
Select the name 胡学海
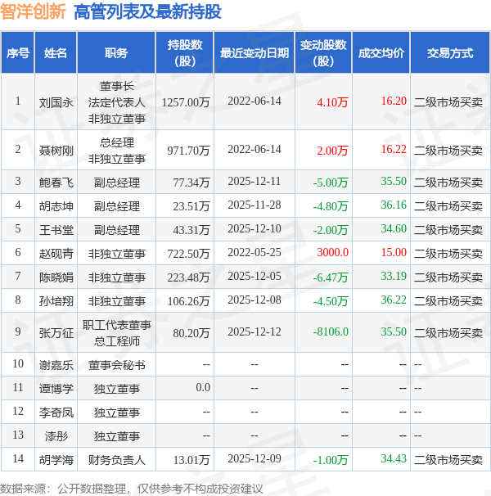point(56,460)
